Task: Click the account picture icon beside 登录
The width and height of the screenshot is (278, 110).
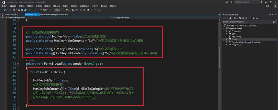Action: point(276,6)
